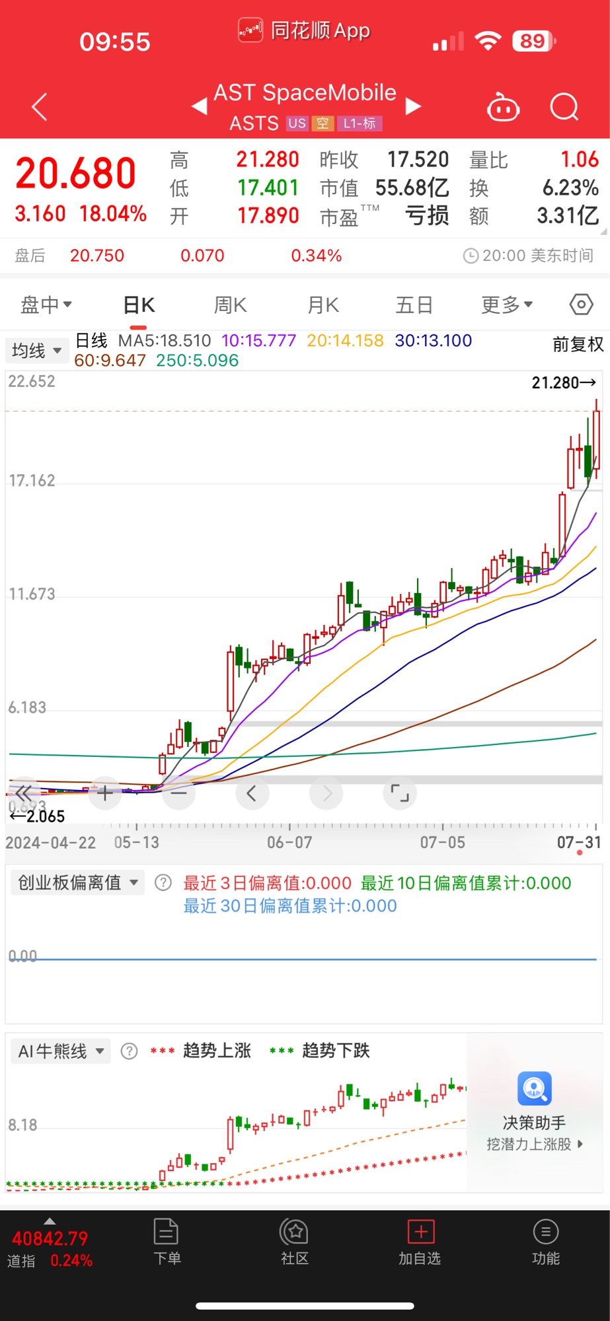Tap the chart rewind double-arrow icon

point(24,793)
